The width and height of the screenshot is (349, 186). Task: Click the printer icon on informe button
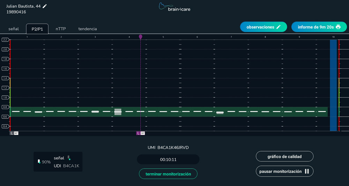click(x=338, y=27)
